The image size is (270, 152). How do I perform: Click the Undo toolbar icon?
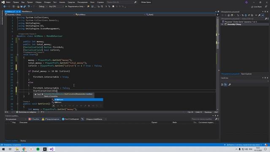pos(29,7)
